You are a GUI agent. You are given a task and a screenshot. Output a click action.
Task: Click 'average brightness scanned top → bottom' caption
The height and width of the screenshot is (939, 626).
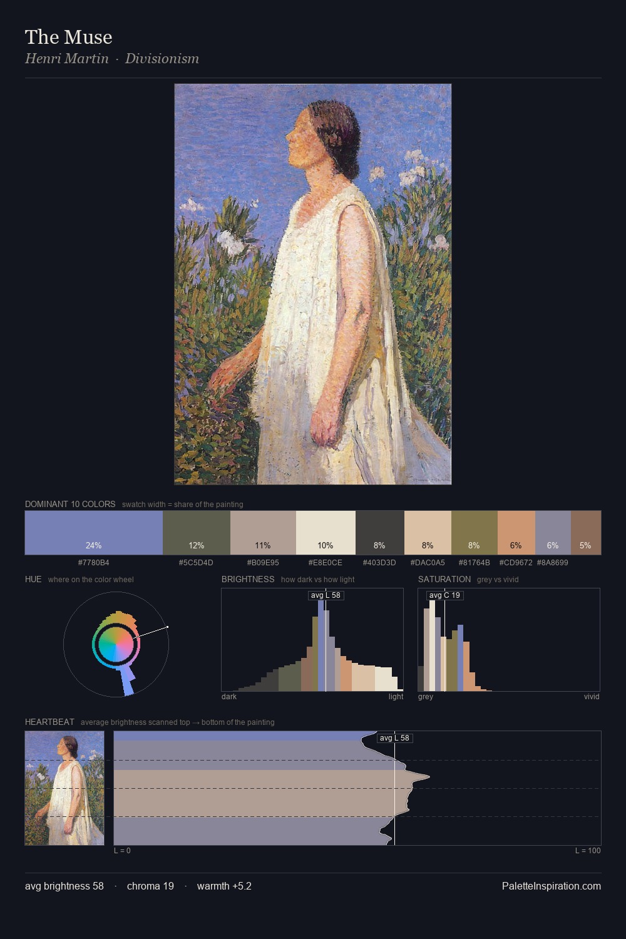[178, 722]
